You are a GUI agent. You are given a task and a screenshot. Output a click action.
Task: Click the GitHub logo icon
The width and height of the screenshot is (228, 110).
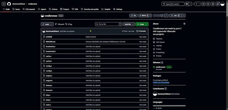coord(9,4)
